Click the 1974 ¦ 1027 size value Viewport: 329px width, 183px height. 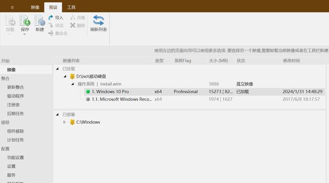tap(220, 99)
